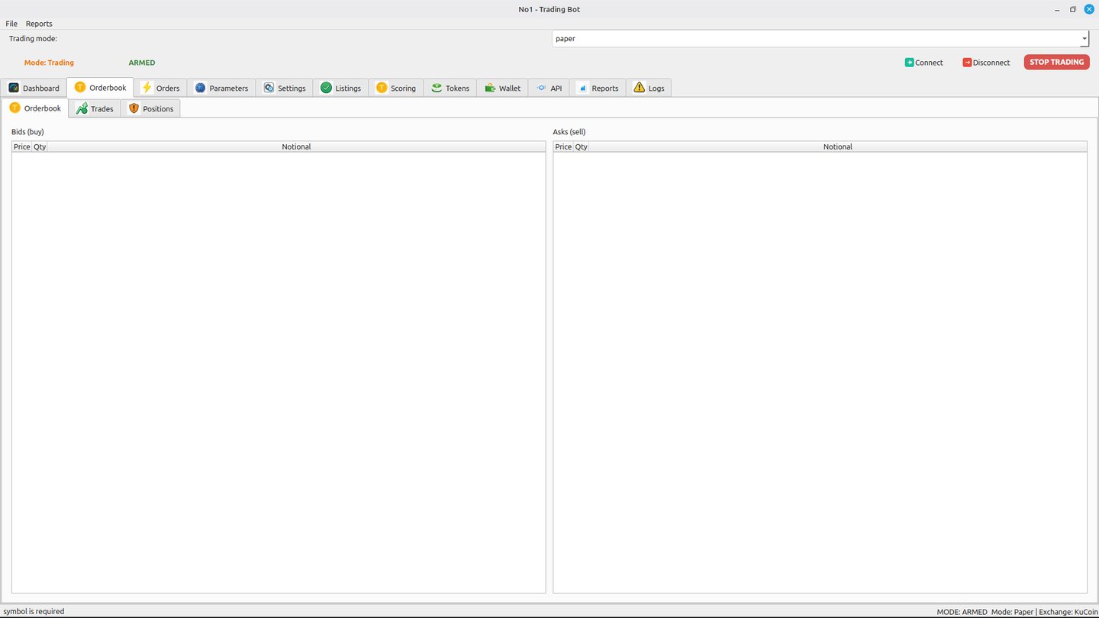
Task: Click the main Orderbook tab coin icon
Action: pyautogui.click(x=80, y=87)
